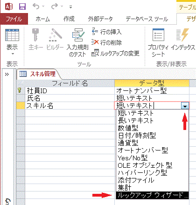Screen dimensions: 196x205
Task: Click the ビルダー builder button
Action: (55, 40)
